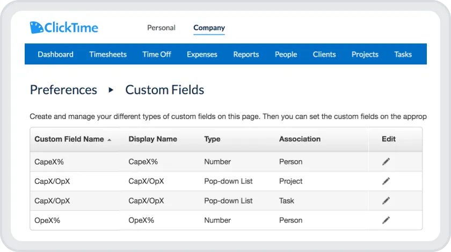
Task: Select the Company tab
Action: (x=209, y=28)
